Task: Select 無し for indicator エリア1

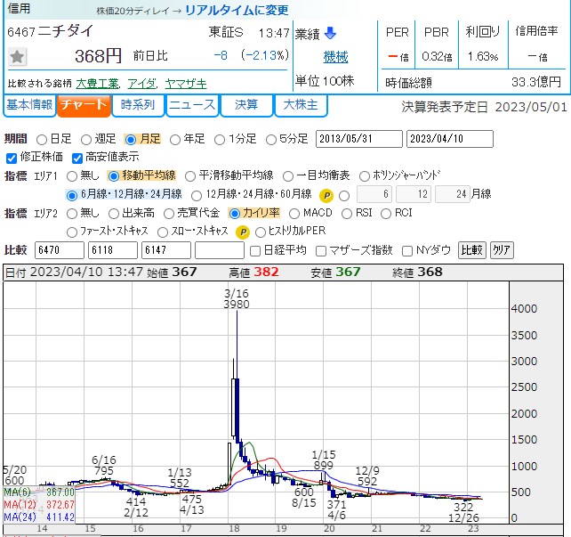Action: point(72,176)
